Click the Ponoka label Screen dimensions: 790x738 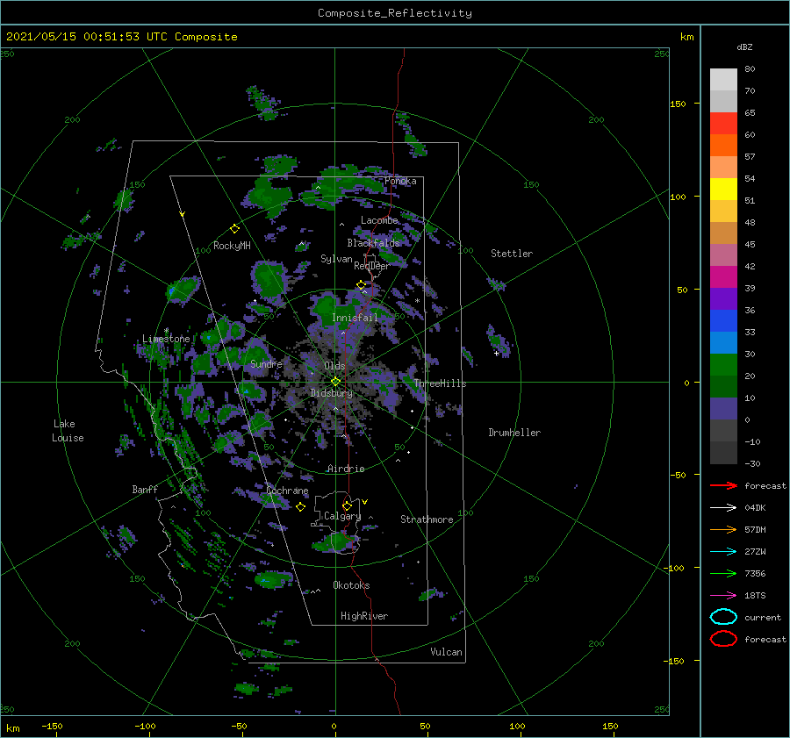pyautogui.click(x=400, y=181)
